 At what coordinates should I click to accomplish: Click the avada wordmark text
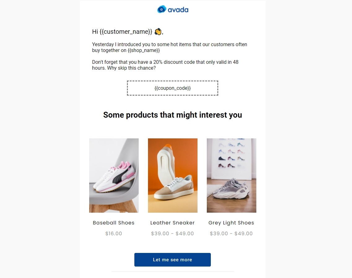pos(178,10)
